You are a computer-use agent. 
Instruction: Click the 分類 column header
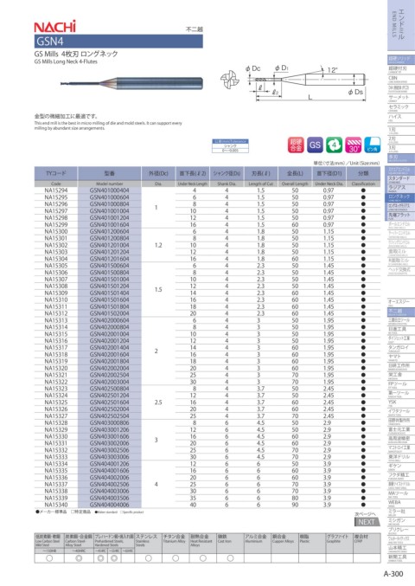pos(363,173)
